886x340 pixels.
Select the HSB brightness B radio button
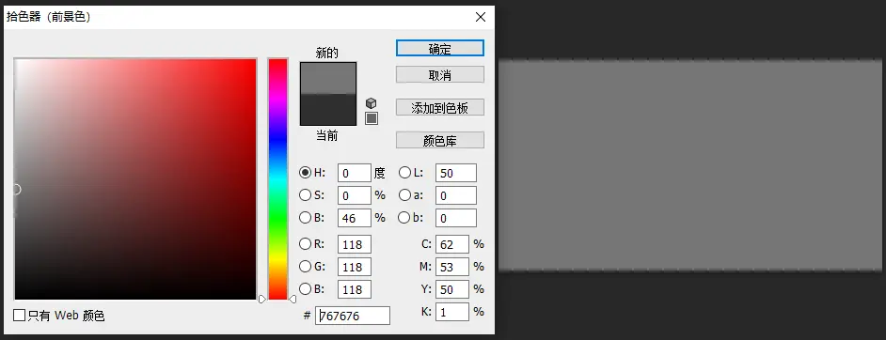coord(305,218)
